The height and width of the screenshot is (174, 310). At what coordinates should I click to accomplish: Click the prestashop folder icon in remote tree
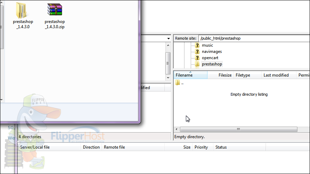pos(197,64)
